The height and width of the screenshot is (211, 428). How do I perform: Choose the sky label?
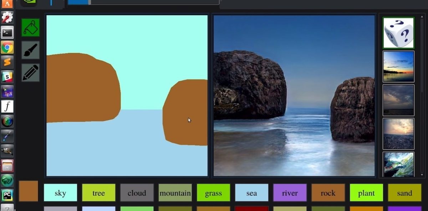click(x=60, y=193)
